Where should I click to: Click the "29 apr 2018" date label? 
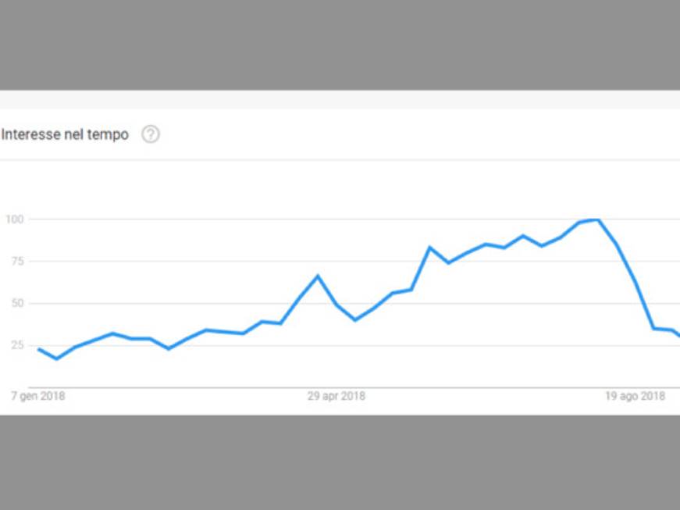(336, 396)
